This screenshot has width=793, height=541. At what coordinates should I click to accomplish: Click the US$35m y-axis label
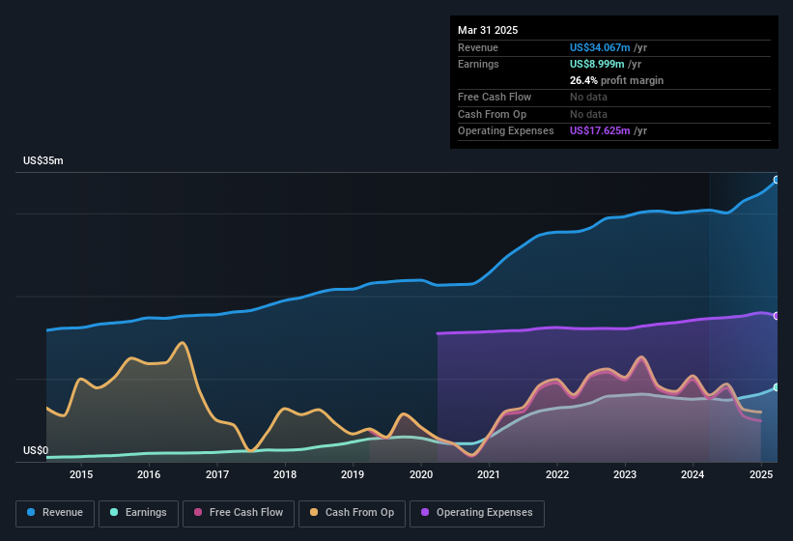(x=43, y=160)
